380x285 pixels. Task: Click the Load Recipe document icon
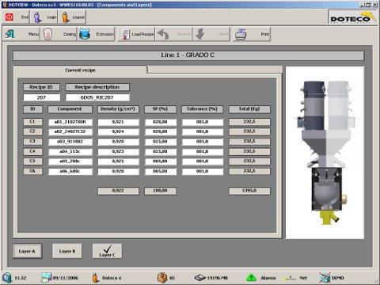126,34
